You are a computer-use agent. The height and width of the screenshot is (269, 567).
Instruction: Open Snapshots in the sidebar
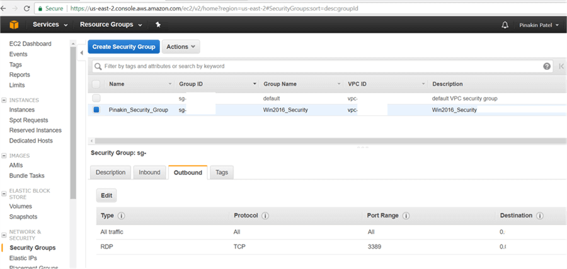coord(23,217)
